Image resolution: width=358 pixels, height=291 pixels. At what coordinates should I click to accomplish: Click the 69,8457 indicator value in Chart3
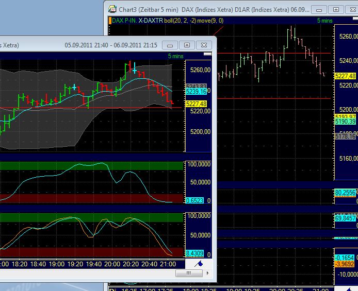coord(345,218)
